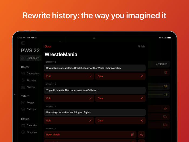This screenshot has width=189, height=142.
Task: Click the PWS 22 sidebar title
Action: coord(30,51)
